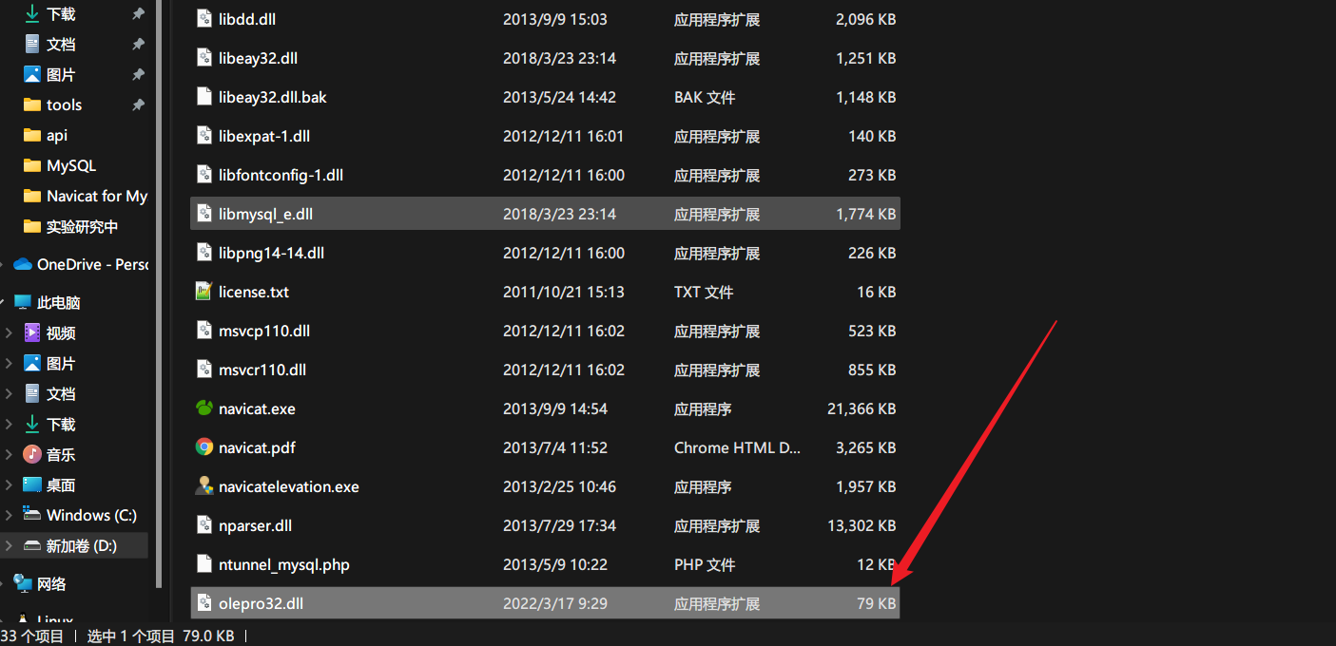
Task: Click the 13,302 KB size cell
Action: click(862, 525)
